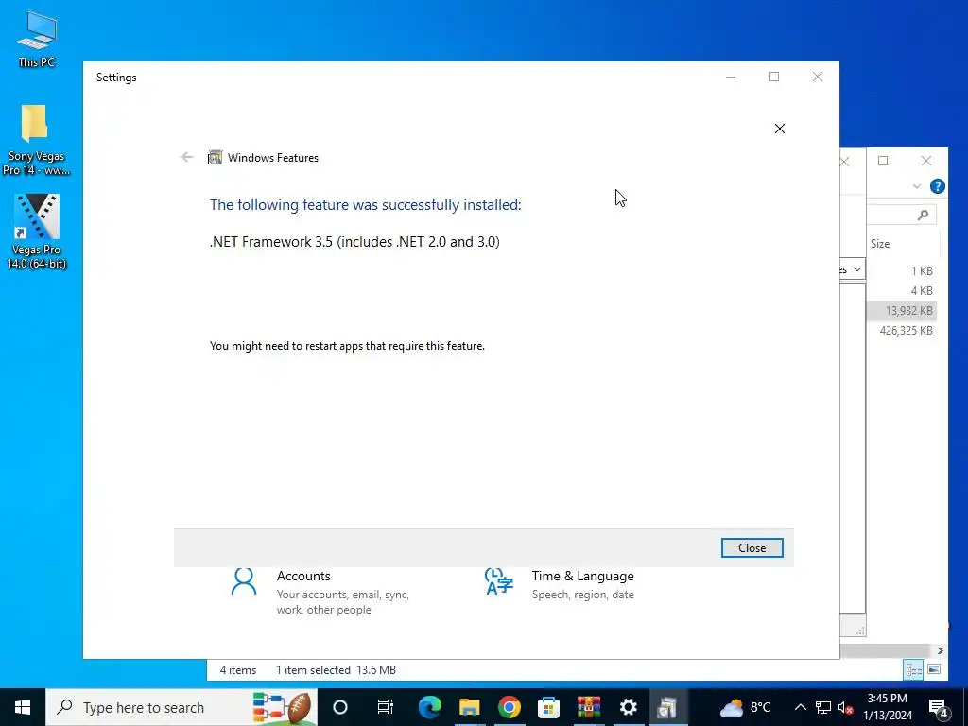This screenshot has height=726, width=968.
Task: Show hidden system tray icons
Action: [x=800, y=707]
